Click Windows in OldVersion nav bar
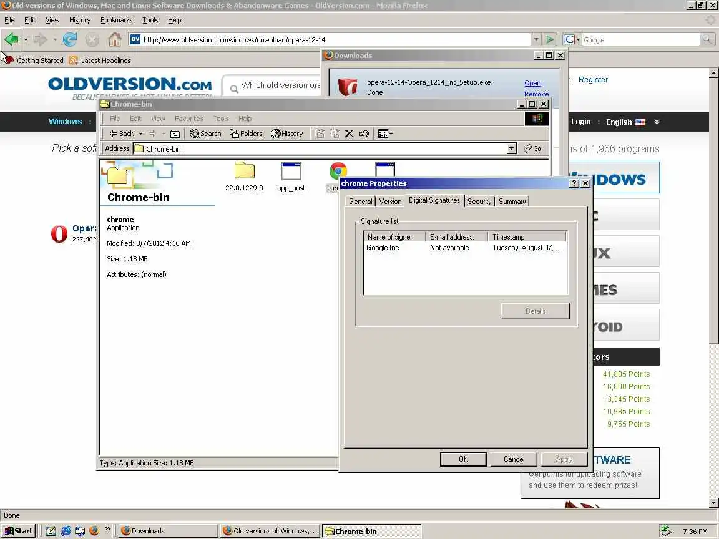The height and width of the screenshot is (539, 719). click(65, 122)
